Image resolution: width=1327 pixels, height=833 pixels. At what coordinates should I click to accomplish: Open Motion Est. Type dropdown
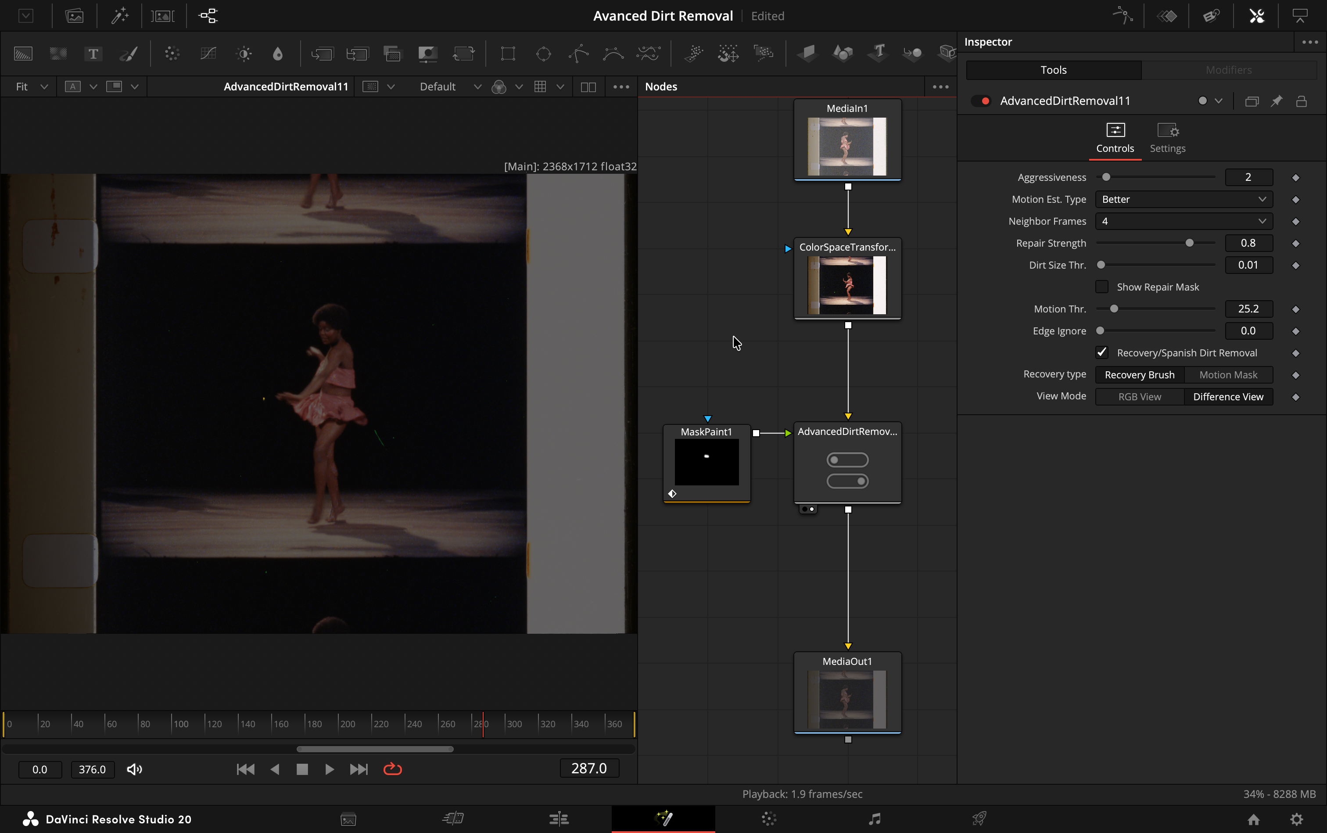[1183, 199]
